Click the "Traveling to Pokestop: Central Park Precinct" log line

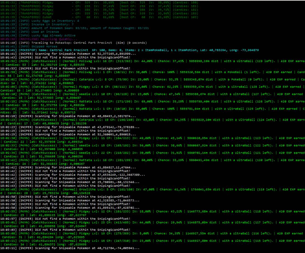point(74,43)
